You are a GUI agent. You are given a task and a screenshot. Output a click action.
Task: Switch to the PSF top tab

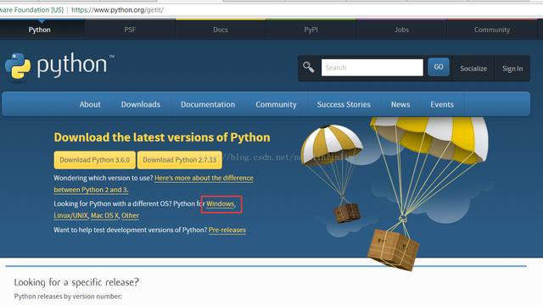click(x=130, y=30)
